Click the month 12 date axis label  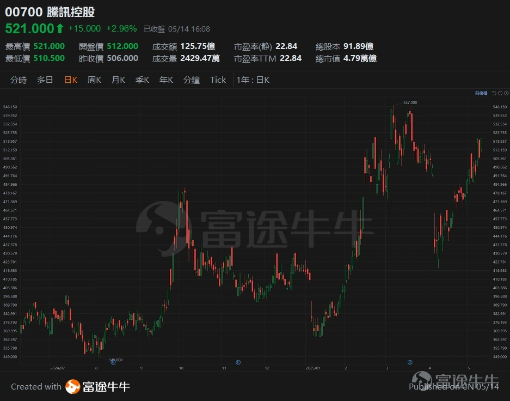pos(267,368)
